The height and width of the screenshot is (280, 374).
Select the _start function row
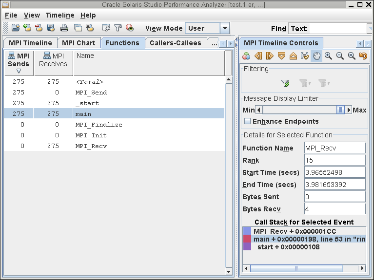coord(114,103)
